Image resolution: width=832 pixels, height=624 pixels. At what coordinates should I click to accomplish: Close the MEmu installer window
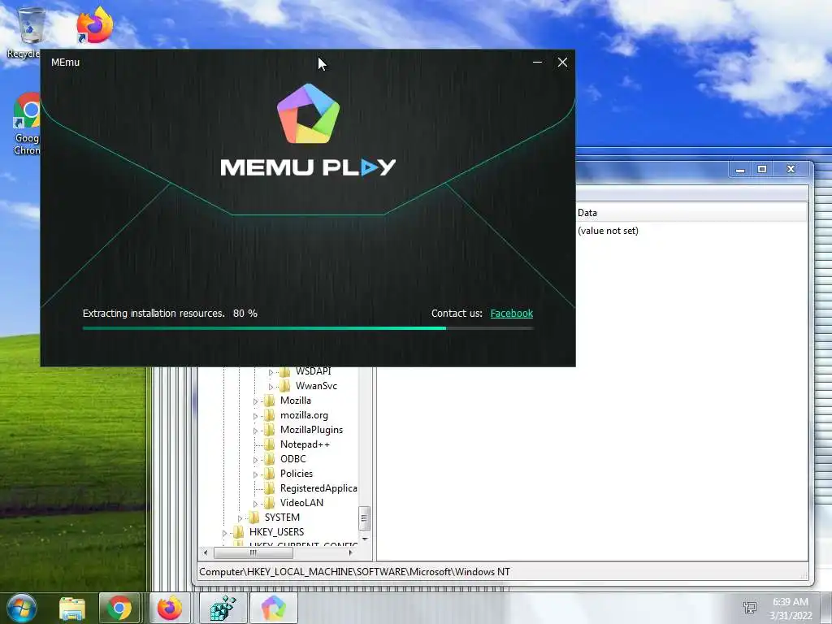point(562,63)
